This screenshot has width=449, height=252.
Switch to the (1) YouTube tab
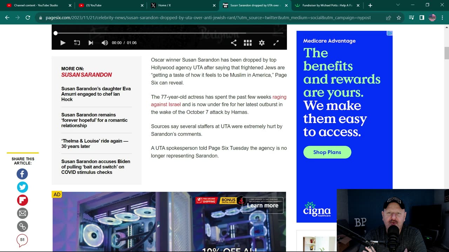click(111, 5)
